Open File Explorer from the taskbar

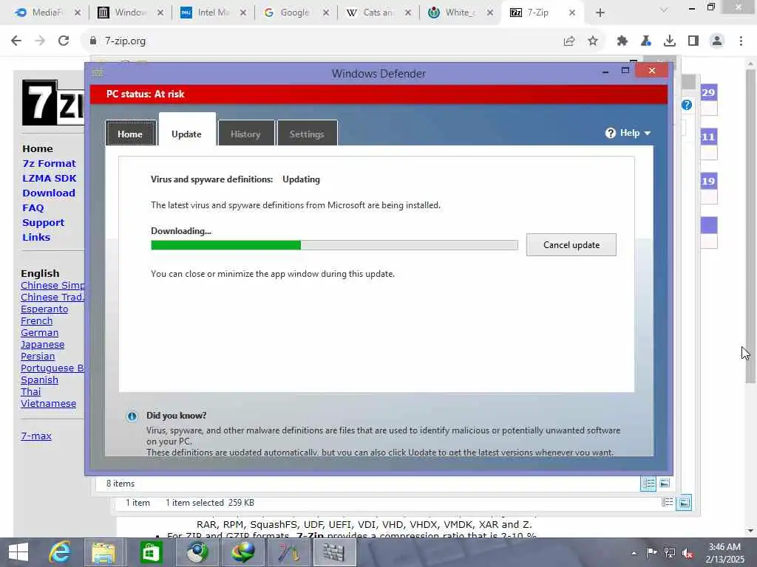coord(104,552)
